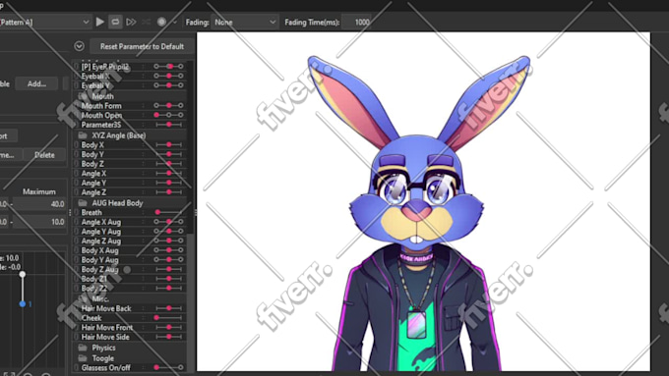The image size is (669, 376).
Task: Click Reset Parameter to Default
Action: [x=142, y=46]
